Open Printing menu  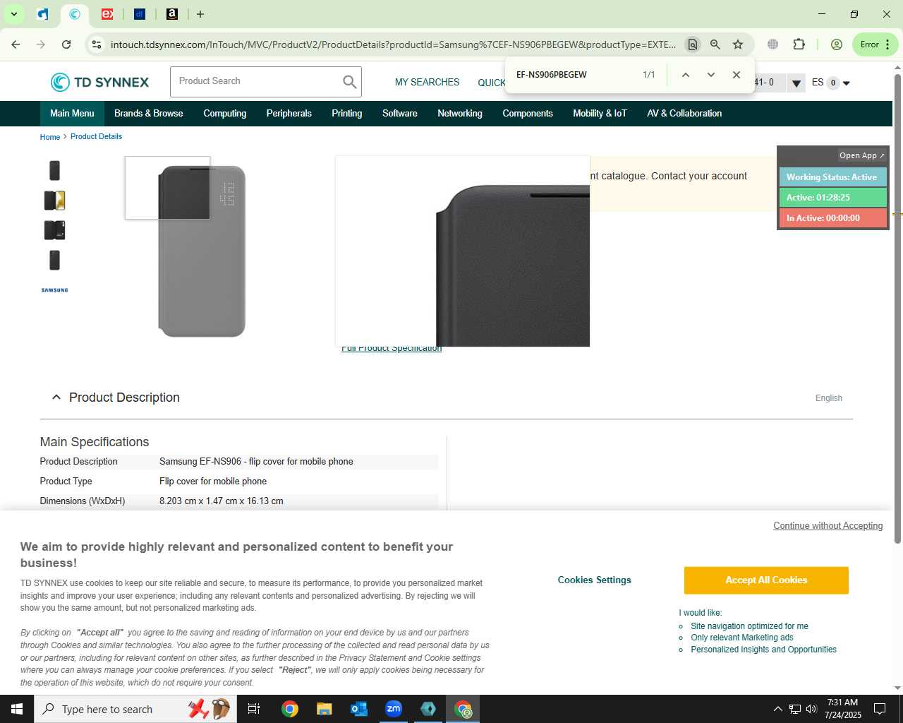(x=346, y=114)
